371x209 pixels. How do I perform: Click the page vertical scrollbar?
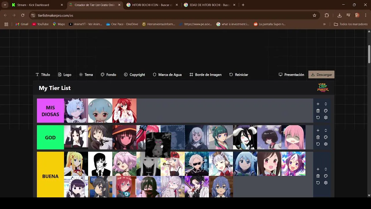(x=369, y=54)
